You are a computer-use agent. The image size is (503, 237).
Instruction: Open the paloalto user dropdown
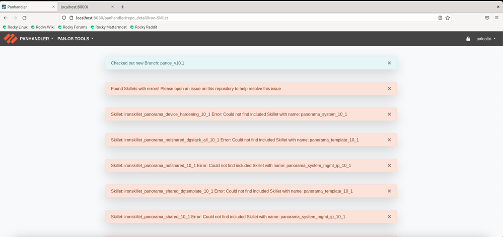(486, 39)
